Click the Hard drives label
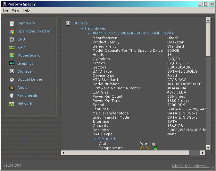Viewport: 216px width, 171px height. [95, 28]
